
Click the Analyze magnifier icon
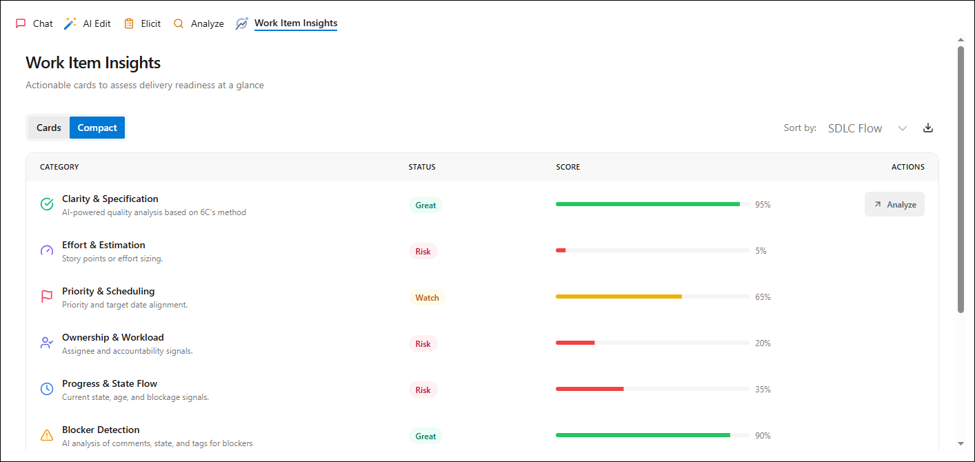pyautogui.click(x=179, y=23)
